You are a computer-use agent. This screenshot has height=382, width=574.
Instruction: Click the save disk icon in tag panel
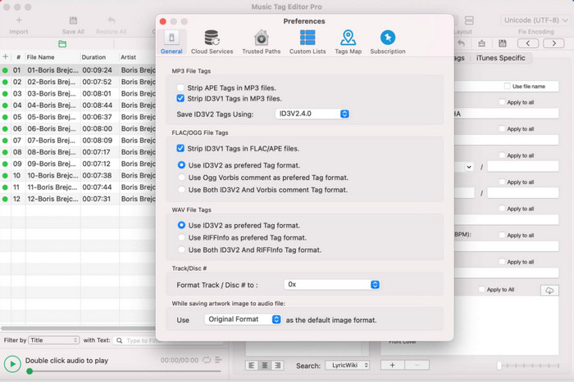(502, 43)
